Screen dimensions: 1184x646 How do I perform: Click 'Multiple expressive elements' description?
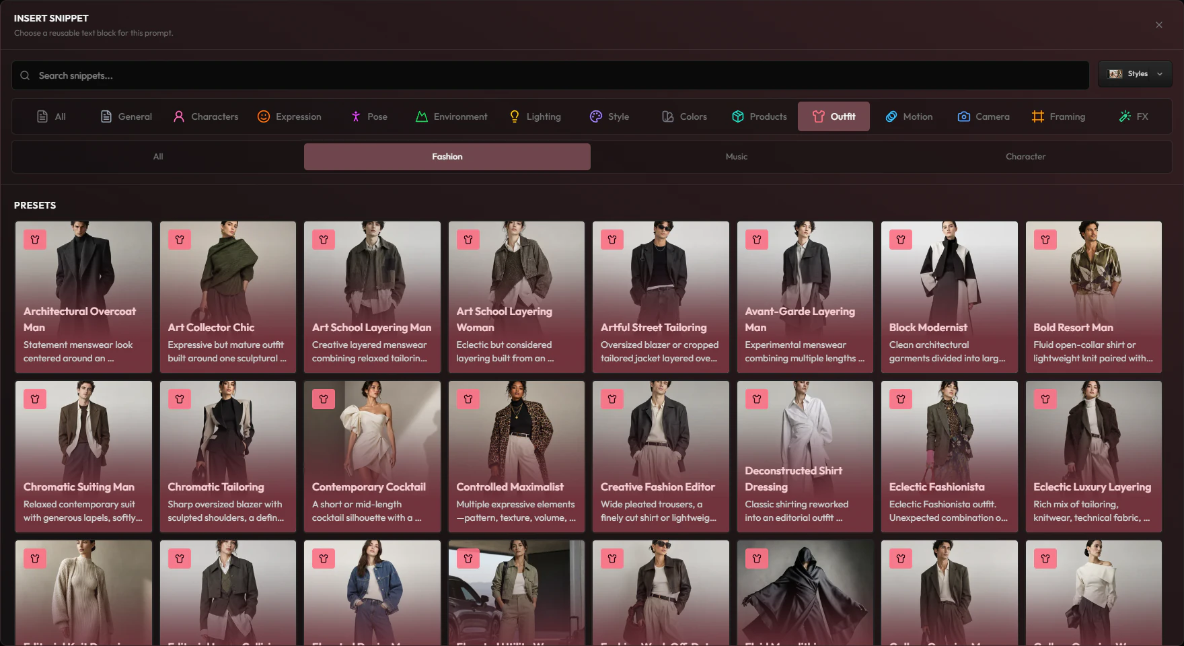pos(516,504)
